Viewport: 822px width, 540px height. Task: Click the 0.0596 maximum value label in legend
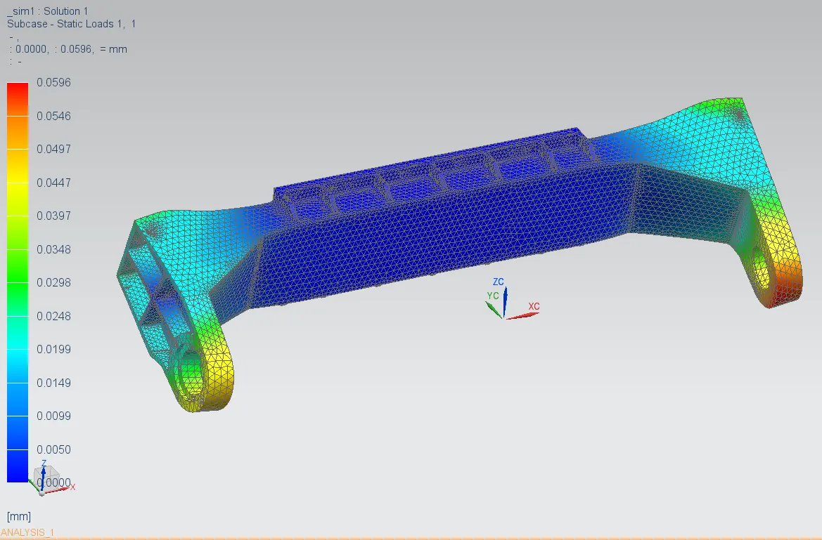tap(53, 82)
